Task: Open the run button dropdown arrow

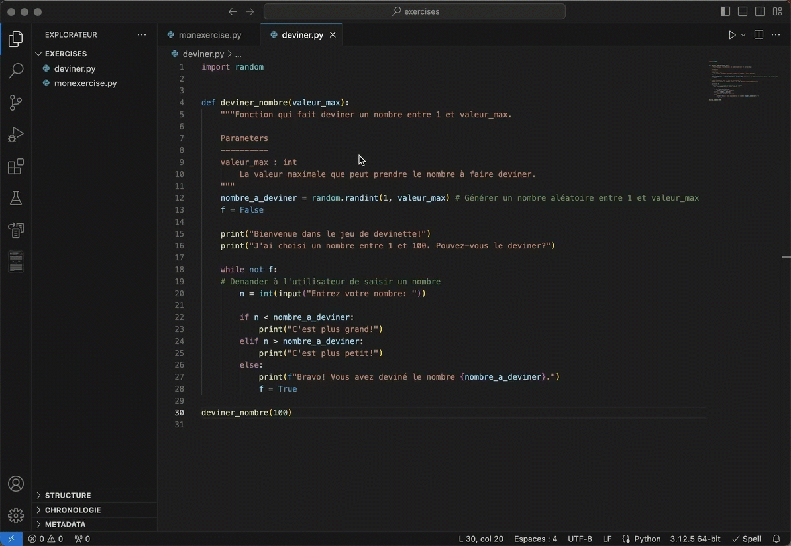Action: click(x=743, y=35)
